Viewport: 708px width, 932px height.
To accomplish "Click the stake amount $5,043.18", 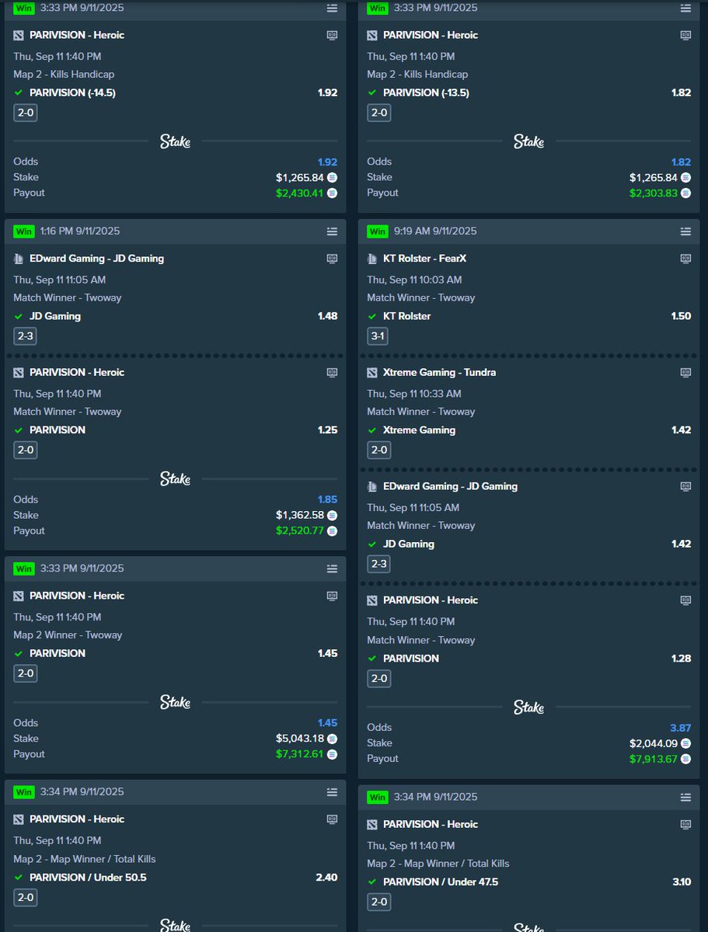I will [x=300, y=739].
